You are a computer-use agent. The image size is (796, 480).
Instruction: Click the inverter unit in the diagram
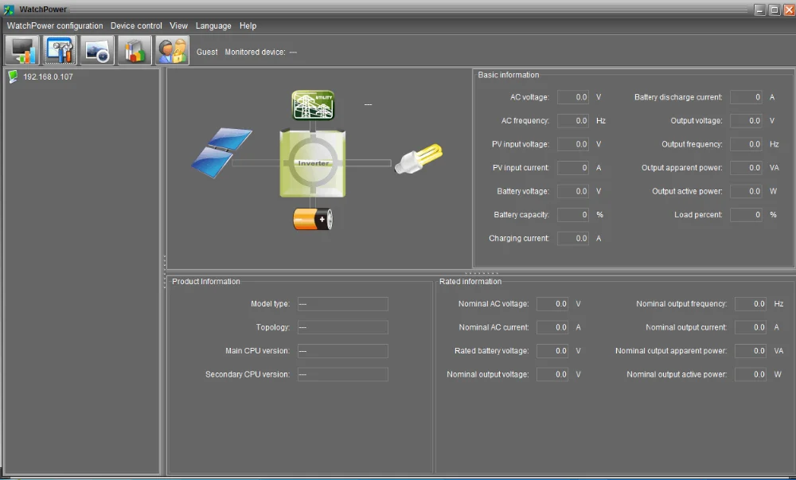[x=313, y=163]
